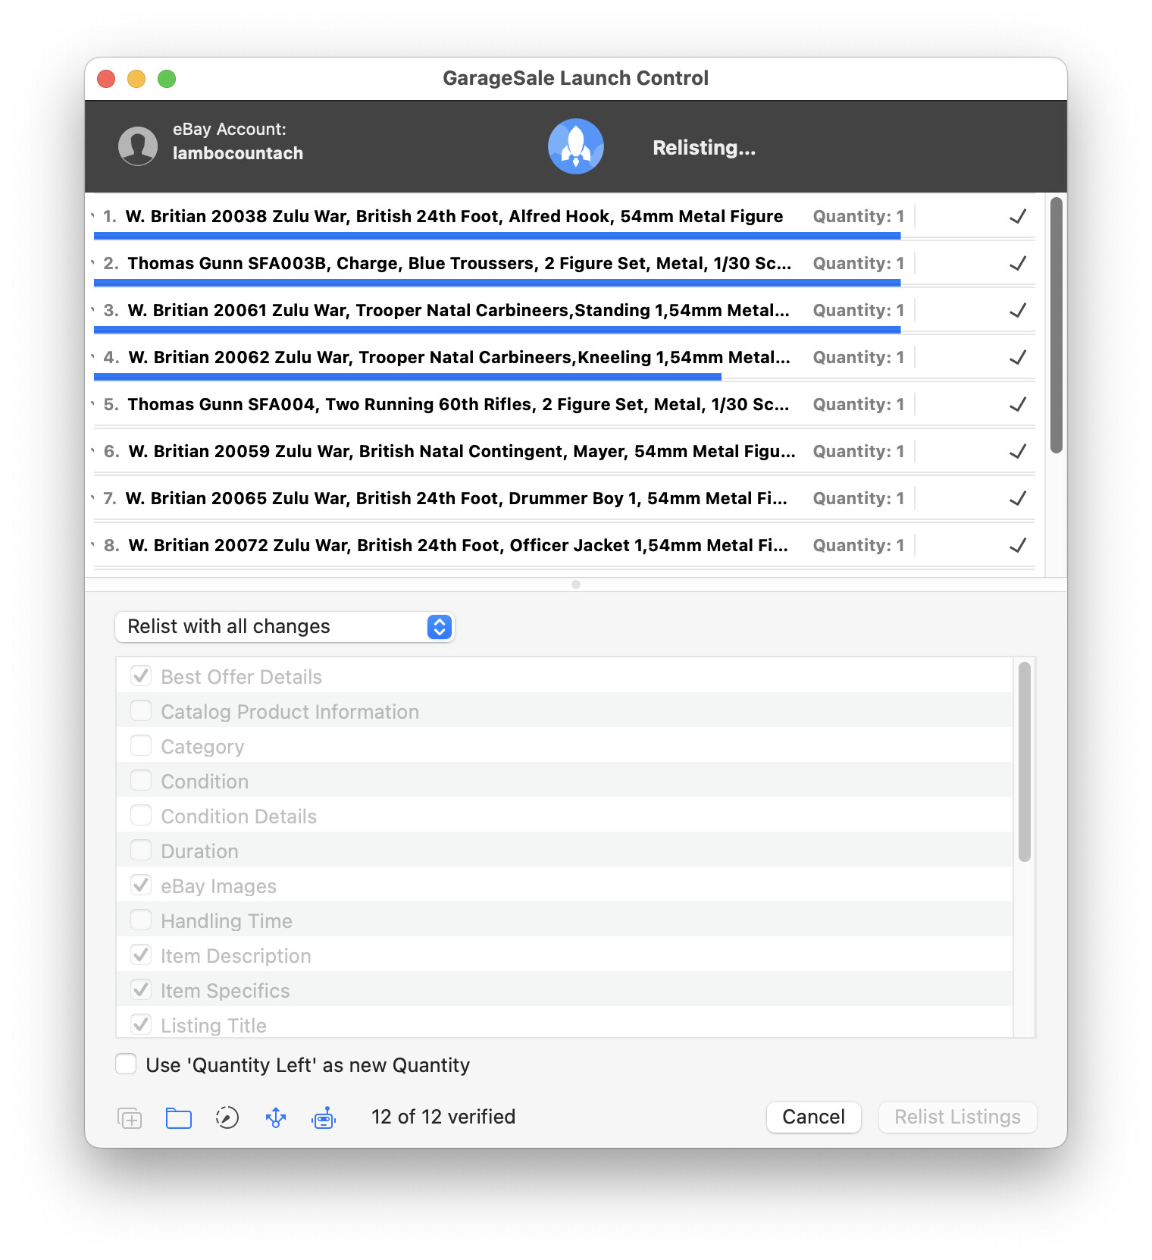Click the yellow minimize window button
The width and height of the screenshot is (1152, 1260).
point(136,79)
